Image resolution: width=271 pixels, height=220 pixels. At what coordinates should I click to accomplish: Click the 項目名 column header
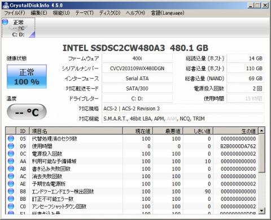(76, 131)
